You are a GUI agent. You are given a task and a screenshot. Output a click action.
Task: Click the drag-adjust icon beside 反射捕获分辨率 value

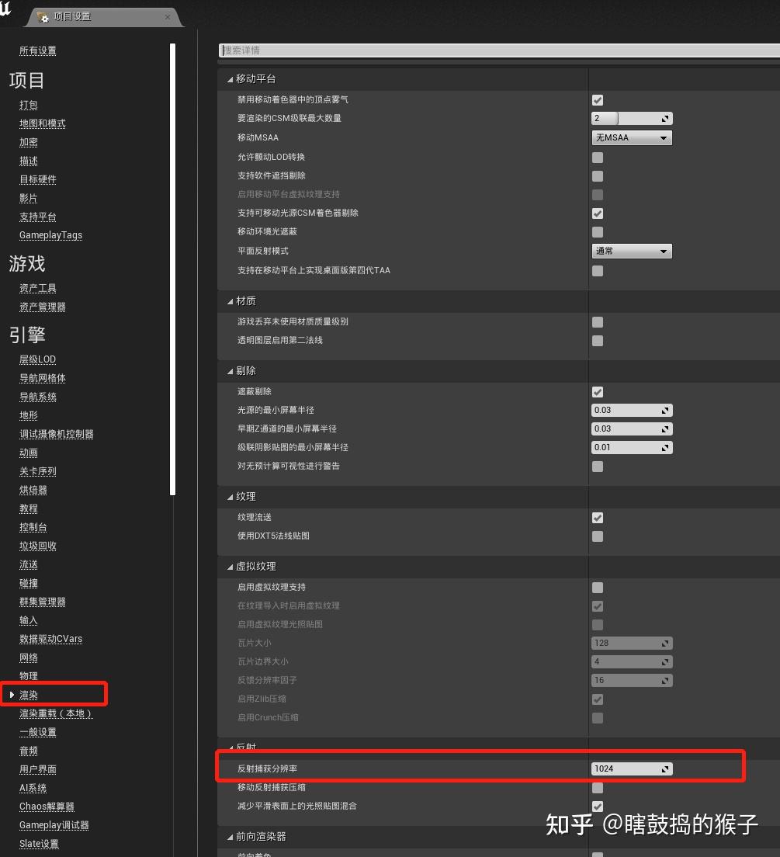(x=665, y=769)
